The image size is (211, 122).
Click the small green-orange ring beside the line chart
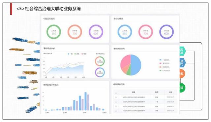pos(100,61)
